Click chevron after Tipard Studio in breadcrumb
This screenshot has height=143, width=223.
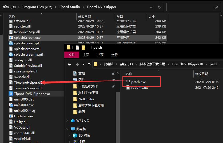tap(83, 7)
